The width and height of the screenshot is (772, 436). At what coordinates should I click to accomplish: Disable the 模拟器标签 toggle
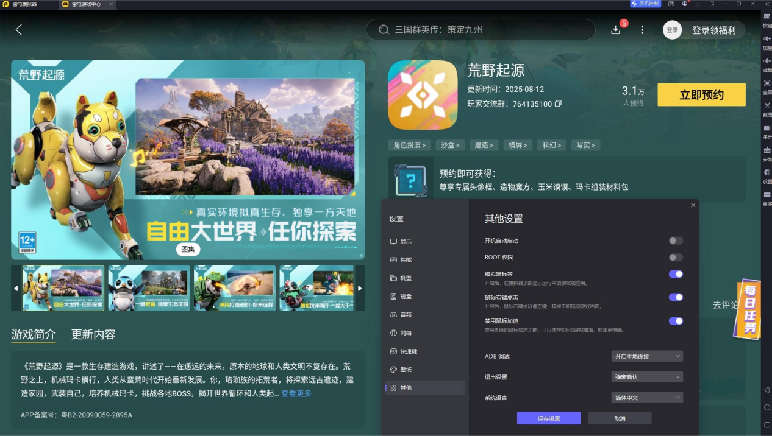tap(675, 274)
